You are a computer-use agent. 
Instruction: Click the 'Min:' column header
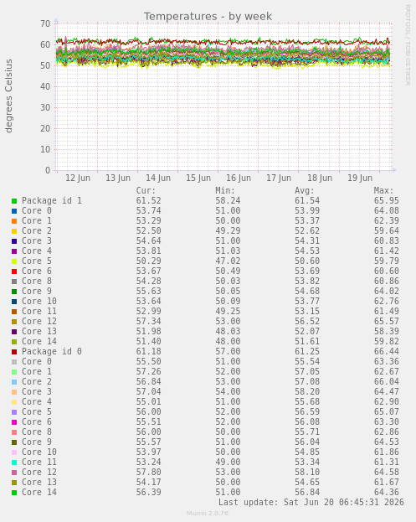[225, 191]
